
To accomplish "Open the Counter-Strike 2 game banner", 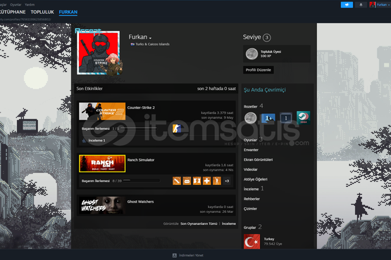I will (x=102, y=111).
